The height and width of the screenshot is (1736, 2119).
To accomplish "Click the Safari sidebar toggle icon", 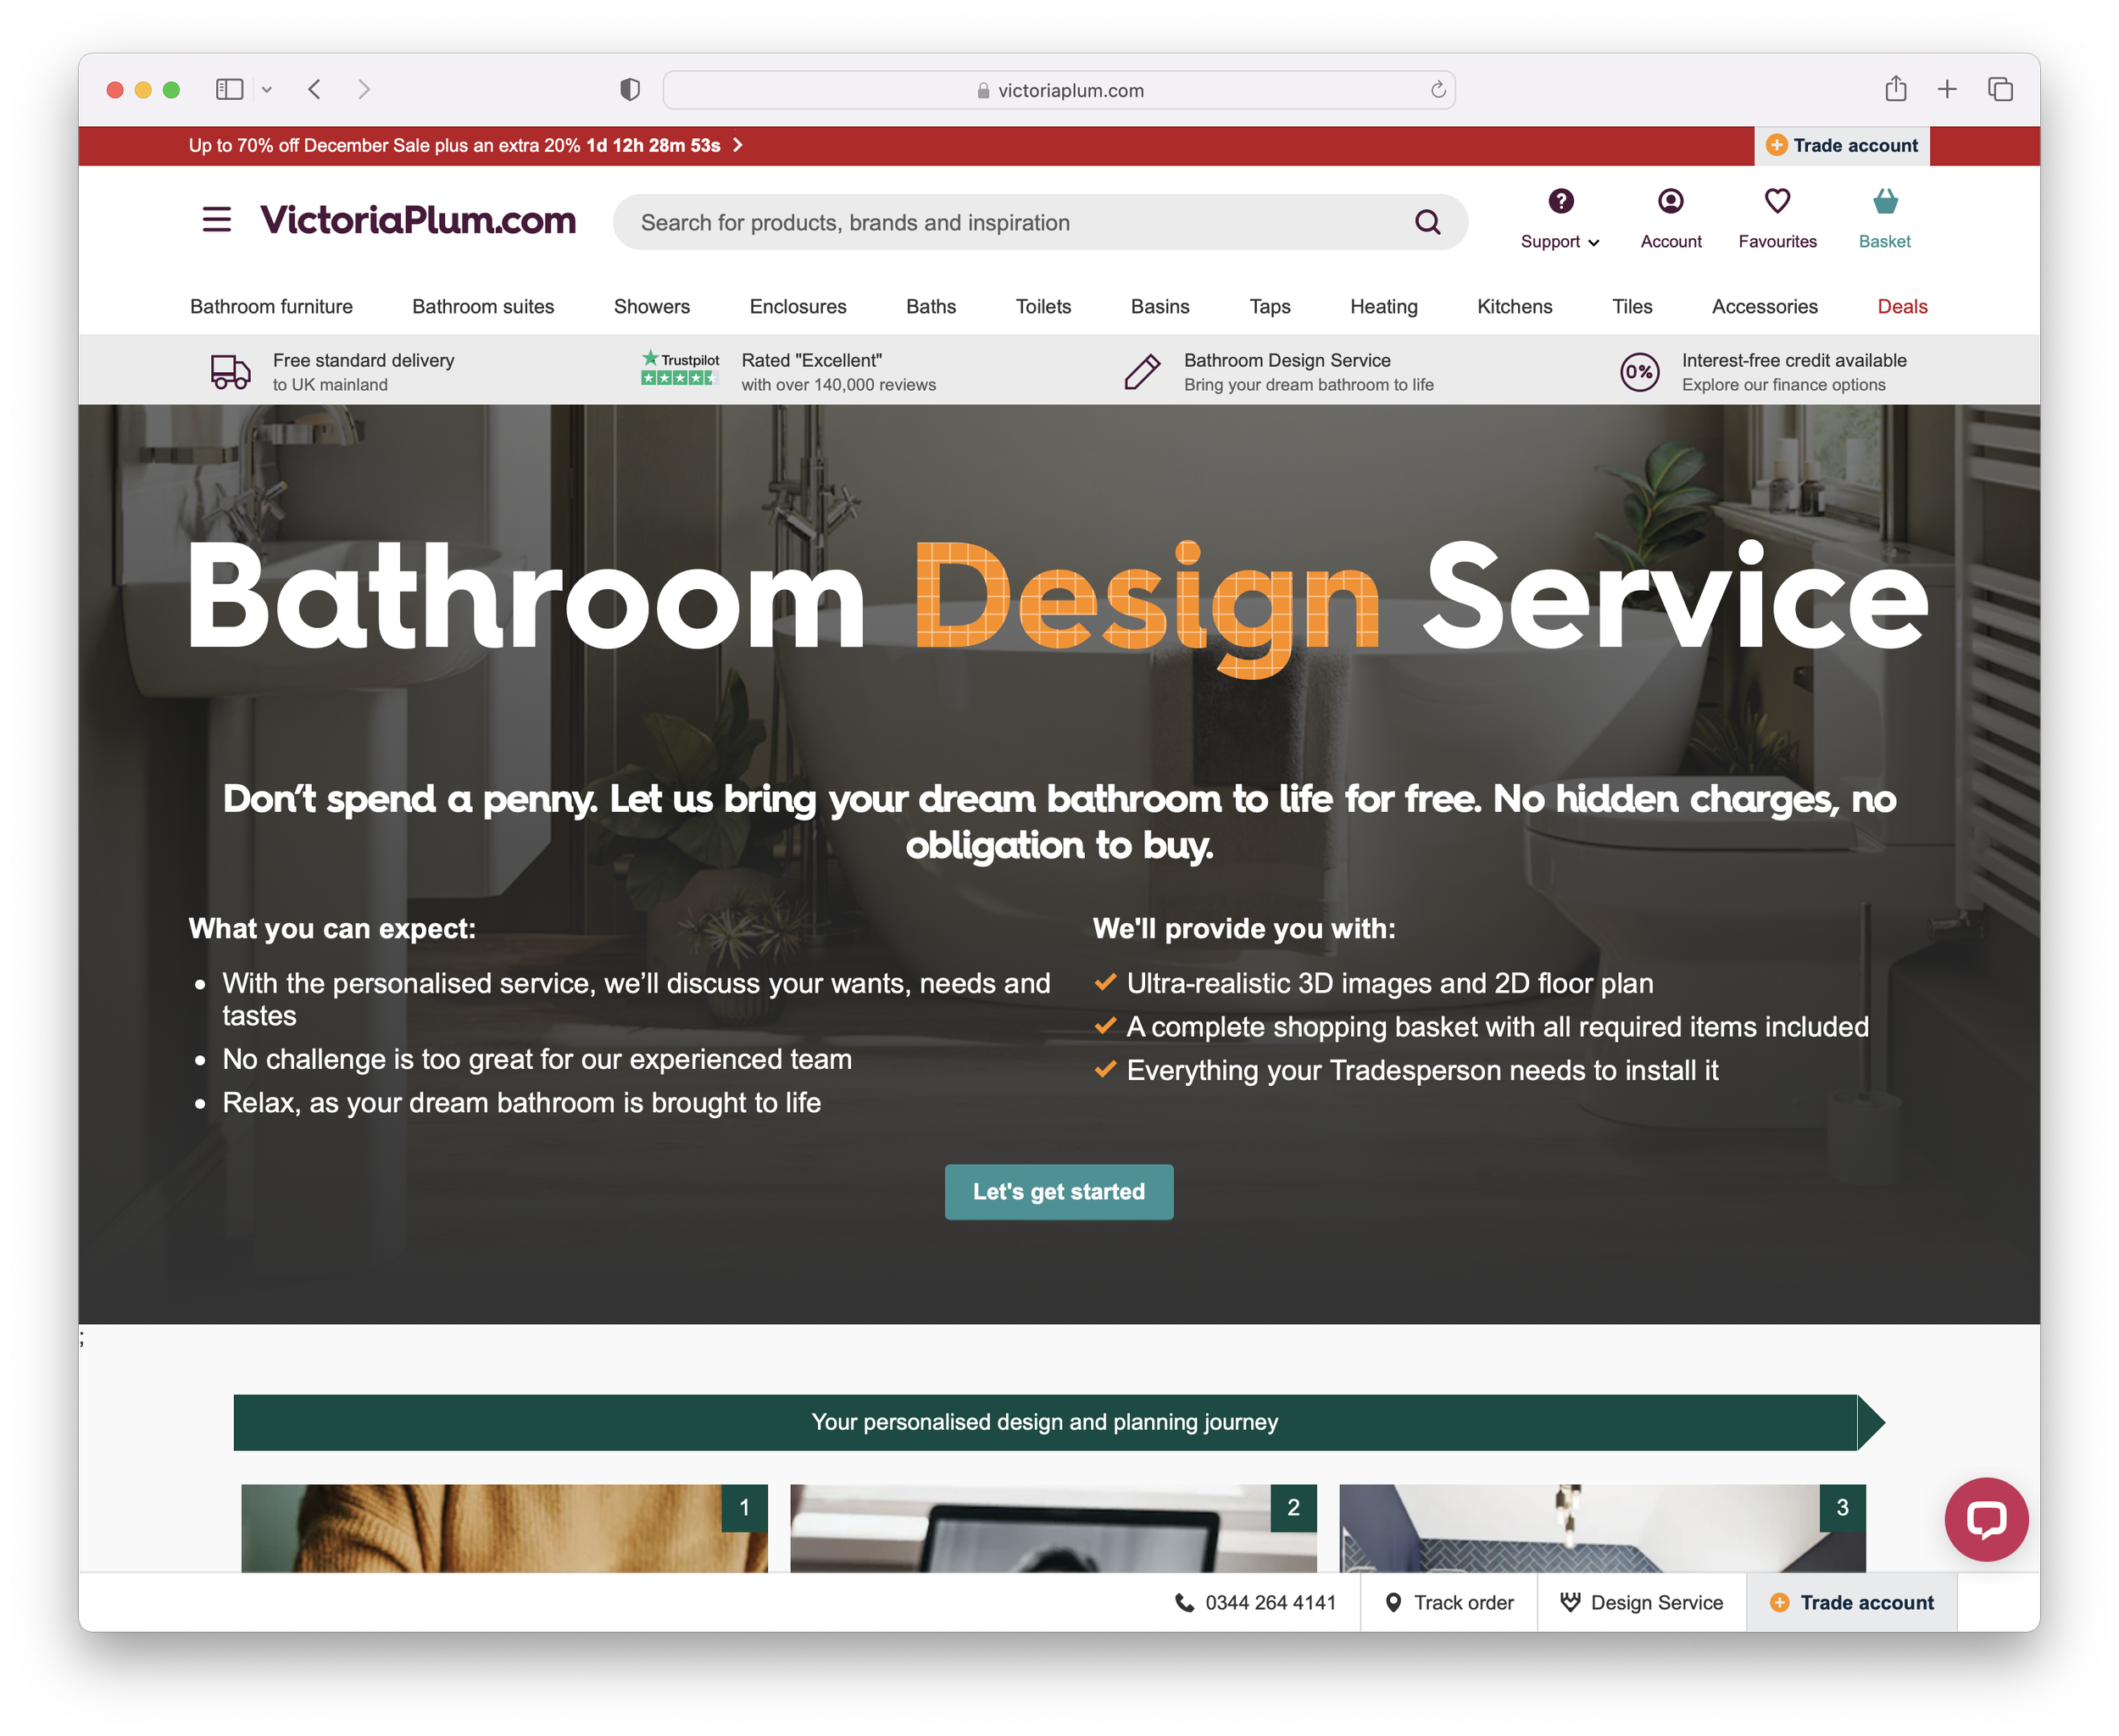I will [x=229, y=89].
